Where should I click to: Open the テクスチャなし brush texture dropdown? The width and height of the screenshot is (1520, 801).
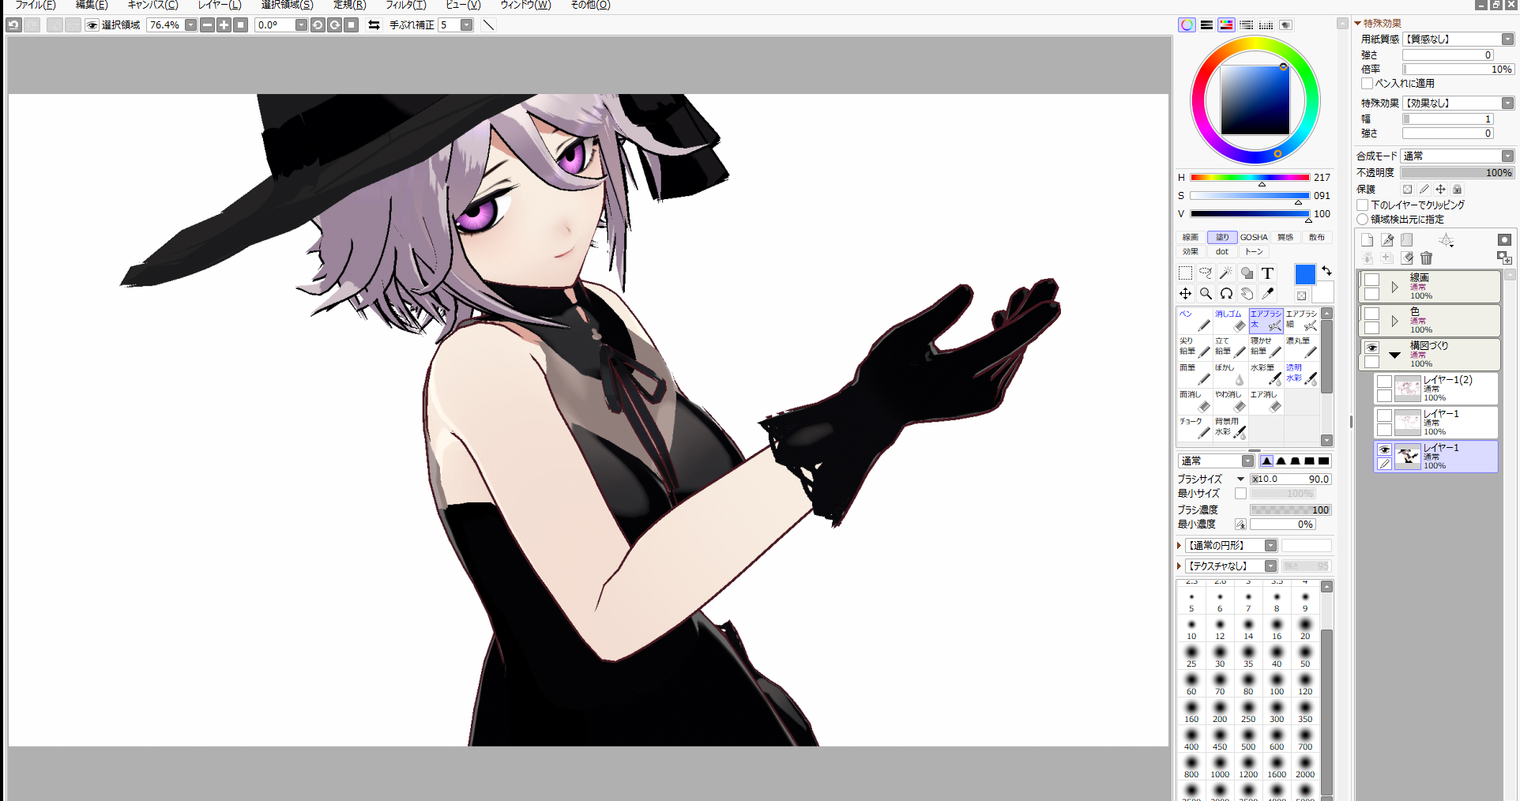pos(1270,566)
